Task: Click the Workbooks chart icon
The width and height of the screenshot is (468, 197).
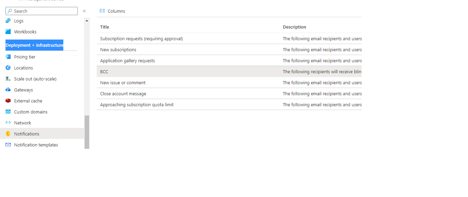Action: coord(8,32)
